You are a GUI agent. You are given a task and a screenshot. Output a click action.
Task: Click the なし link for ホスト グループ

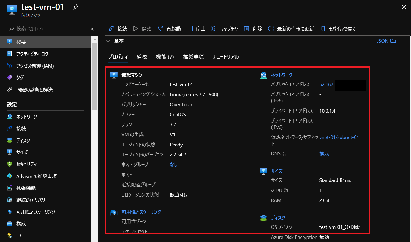click(173, 164)
